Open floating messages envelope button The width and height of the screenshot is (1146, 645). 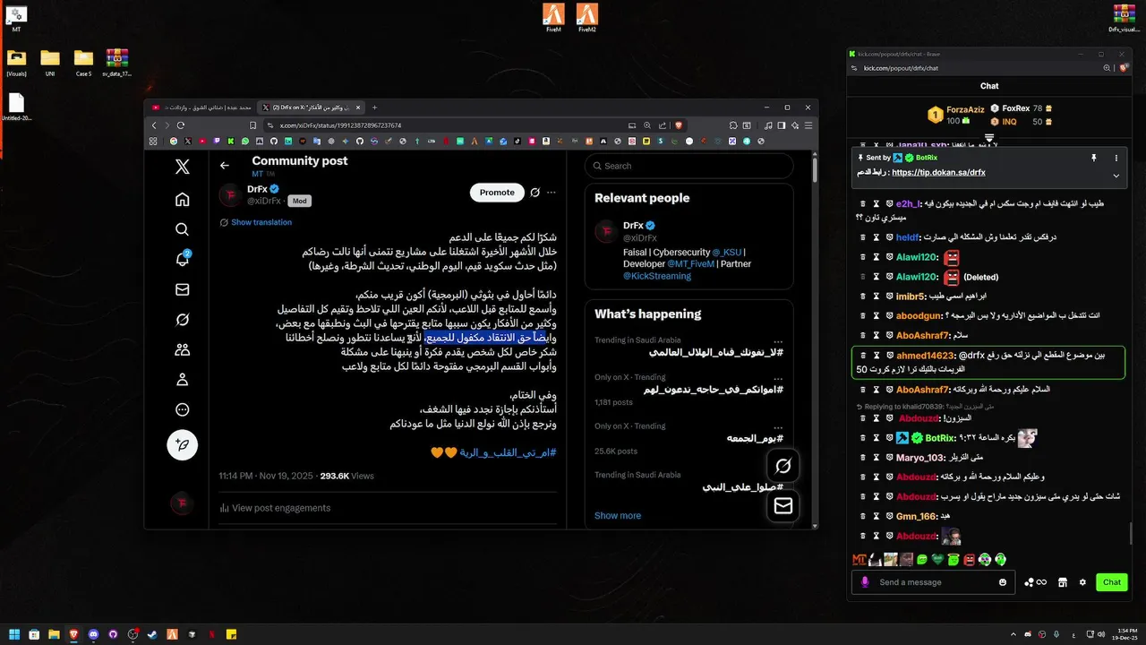pyautogui.click(x=783, y=506)
